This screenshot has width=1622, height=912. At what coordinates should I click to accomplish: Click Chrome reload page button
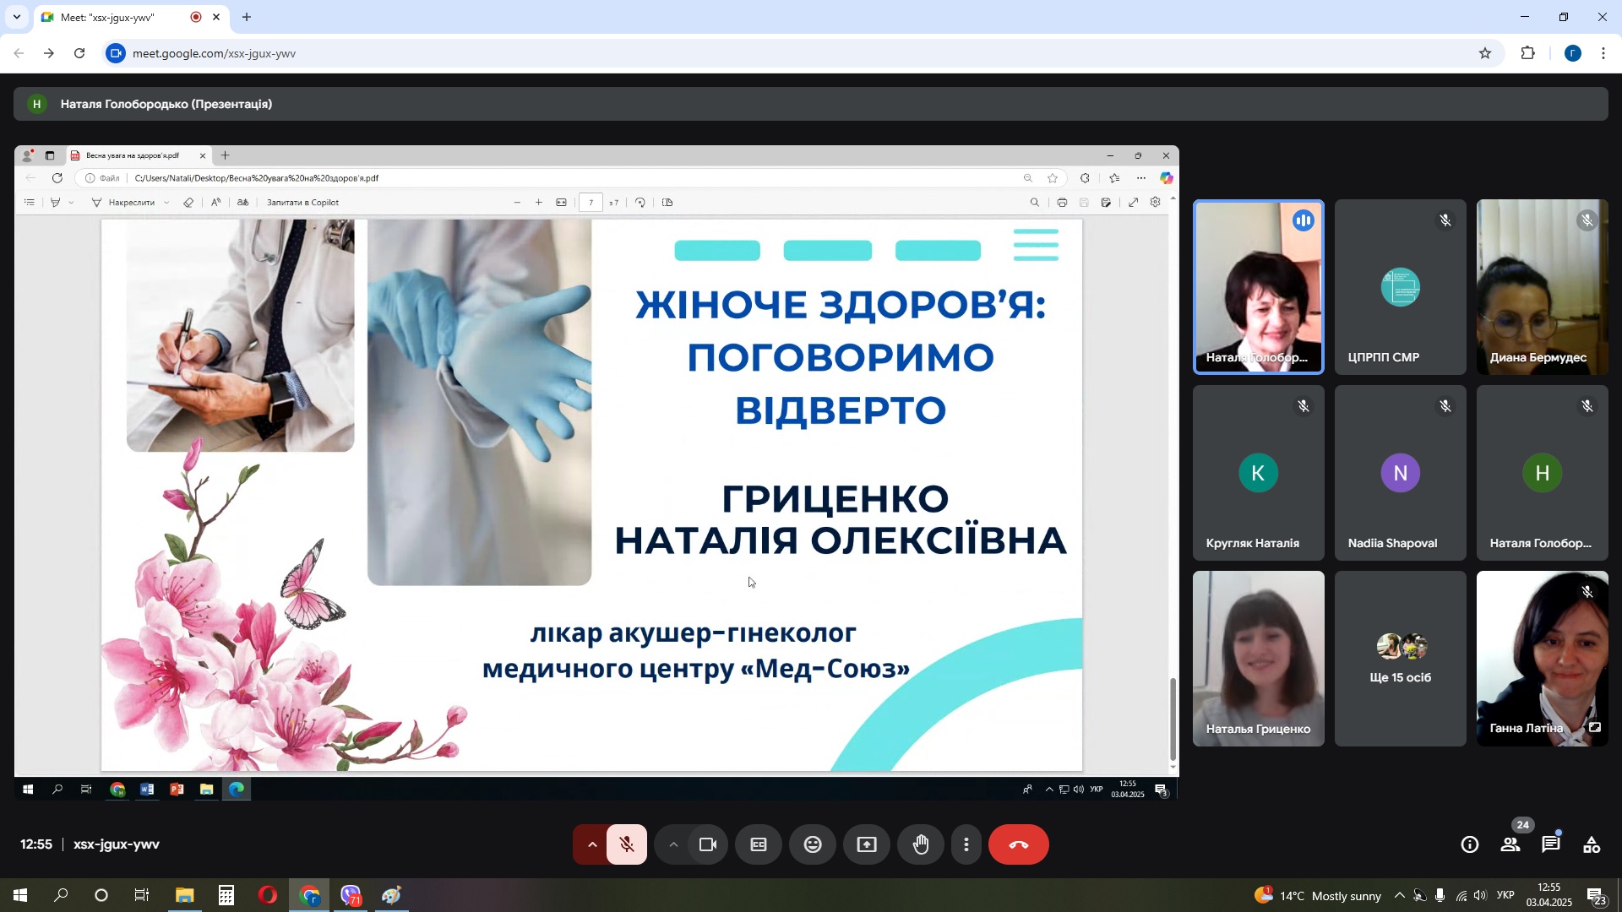pos(79,53)
